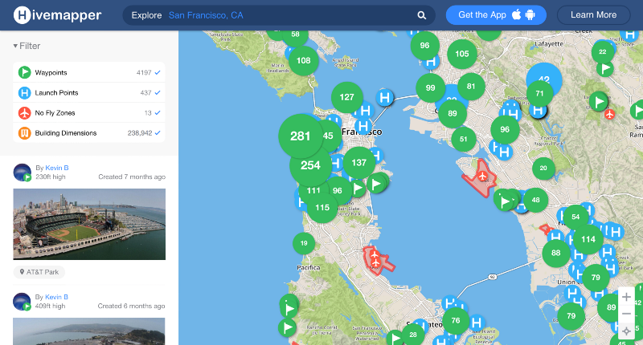
Task: Zoom in the map with plus button
Action: [626, 297]
